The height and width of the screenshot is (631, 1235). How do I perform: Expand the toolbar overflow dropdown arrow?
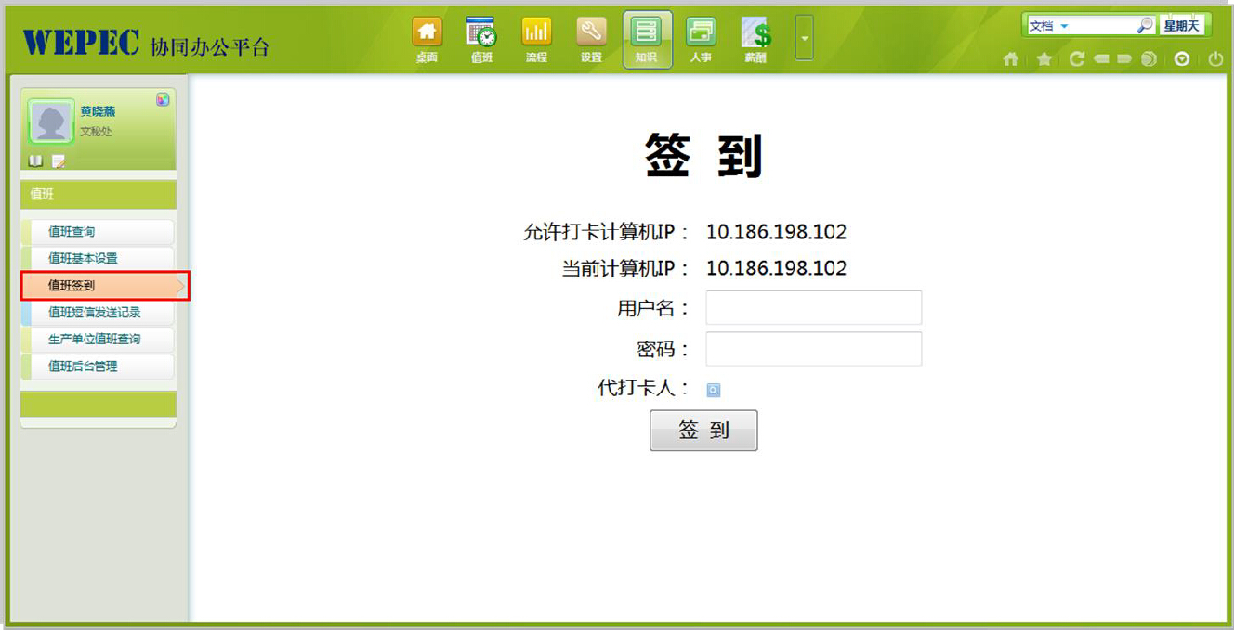tap(805, 39)
